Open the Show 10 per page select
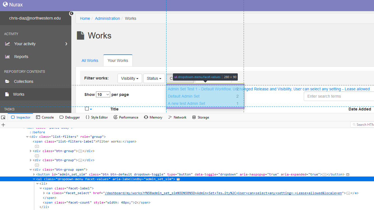 pos(103,95)
